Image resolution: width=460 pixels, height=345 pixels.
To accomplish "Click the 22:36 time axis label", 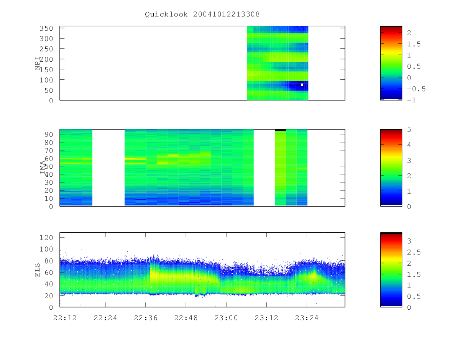I will (145, 318).
